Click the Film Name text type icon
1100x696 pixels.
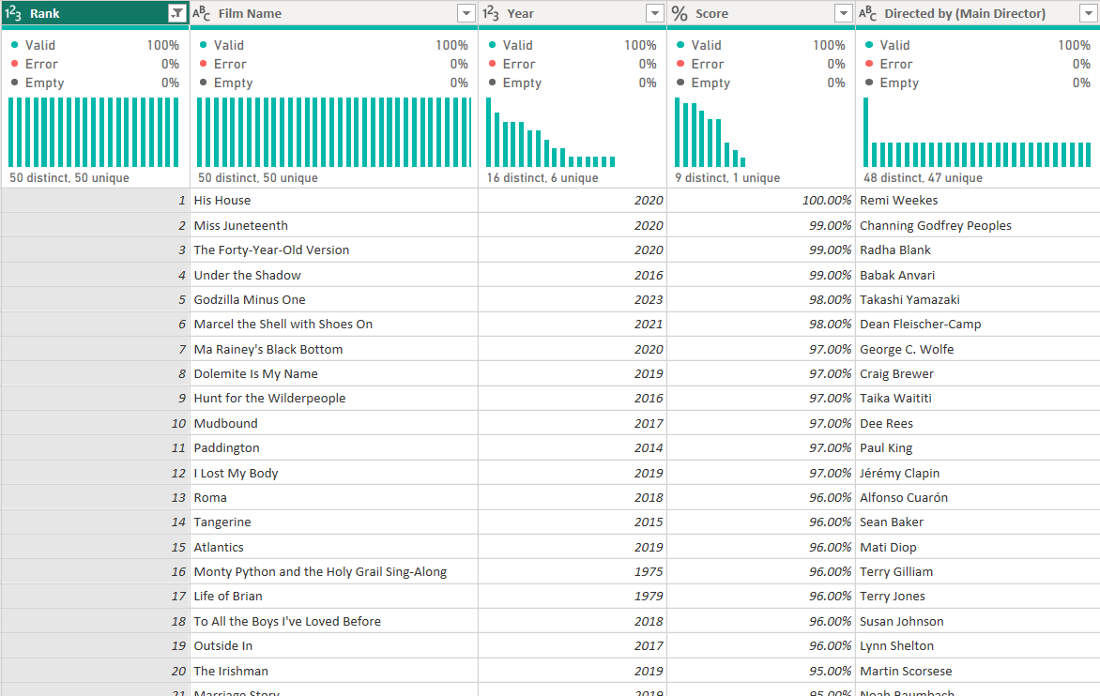[x=202, y=13]
